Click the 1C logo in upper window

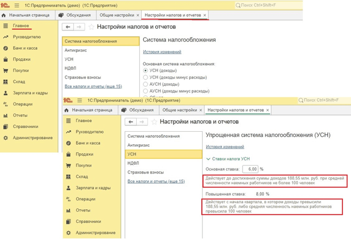5,5
